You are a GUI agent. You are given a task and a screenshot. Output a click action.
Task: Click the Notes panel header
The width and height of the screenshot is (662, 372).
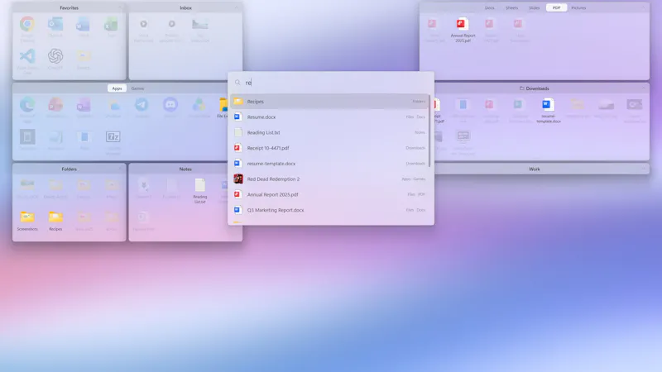point(185,169)
